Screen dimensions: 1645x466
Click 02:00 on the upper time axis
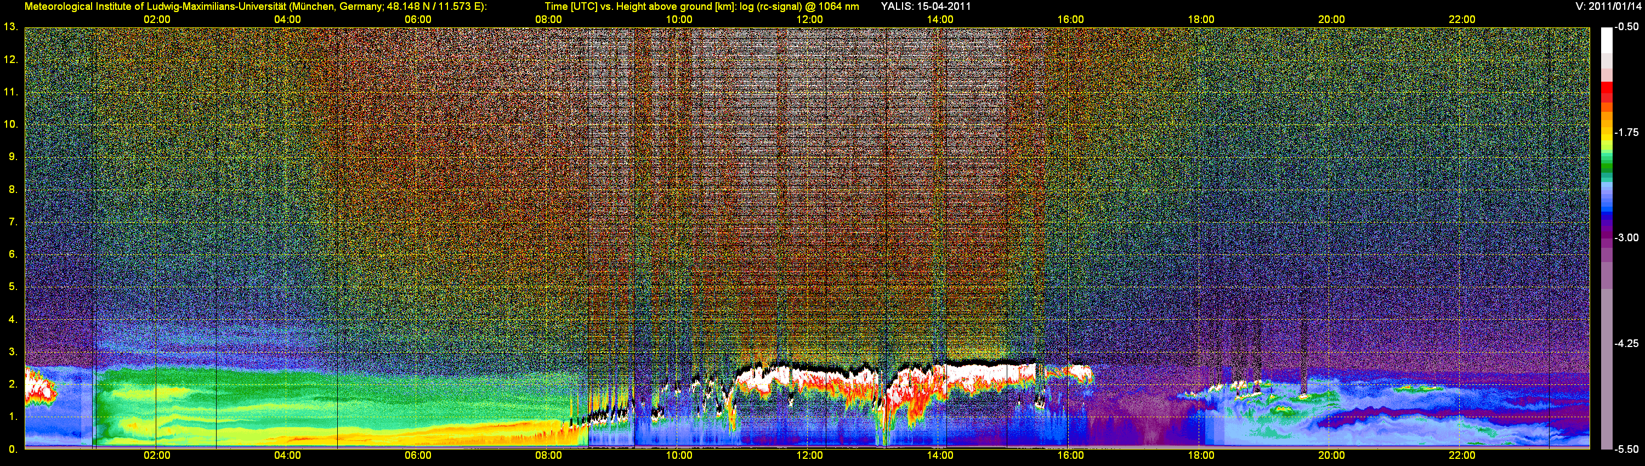pyautogui.click(x=157, y=19)
